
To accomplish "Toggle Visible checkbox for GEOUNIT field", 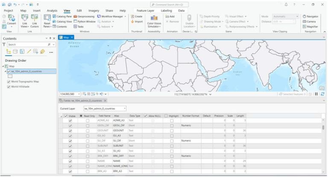I will coord(70,131).
